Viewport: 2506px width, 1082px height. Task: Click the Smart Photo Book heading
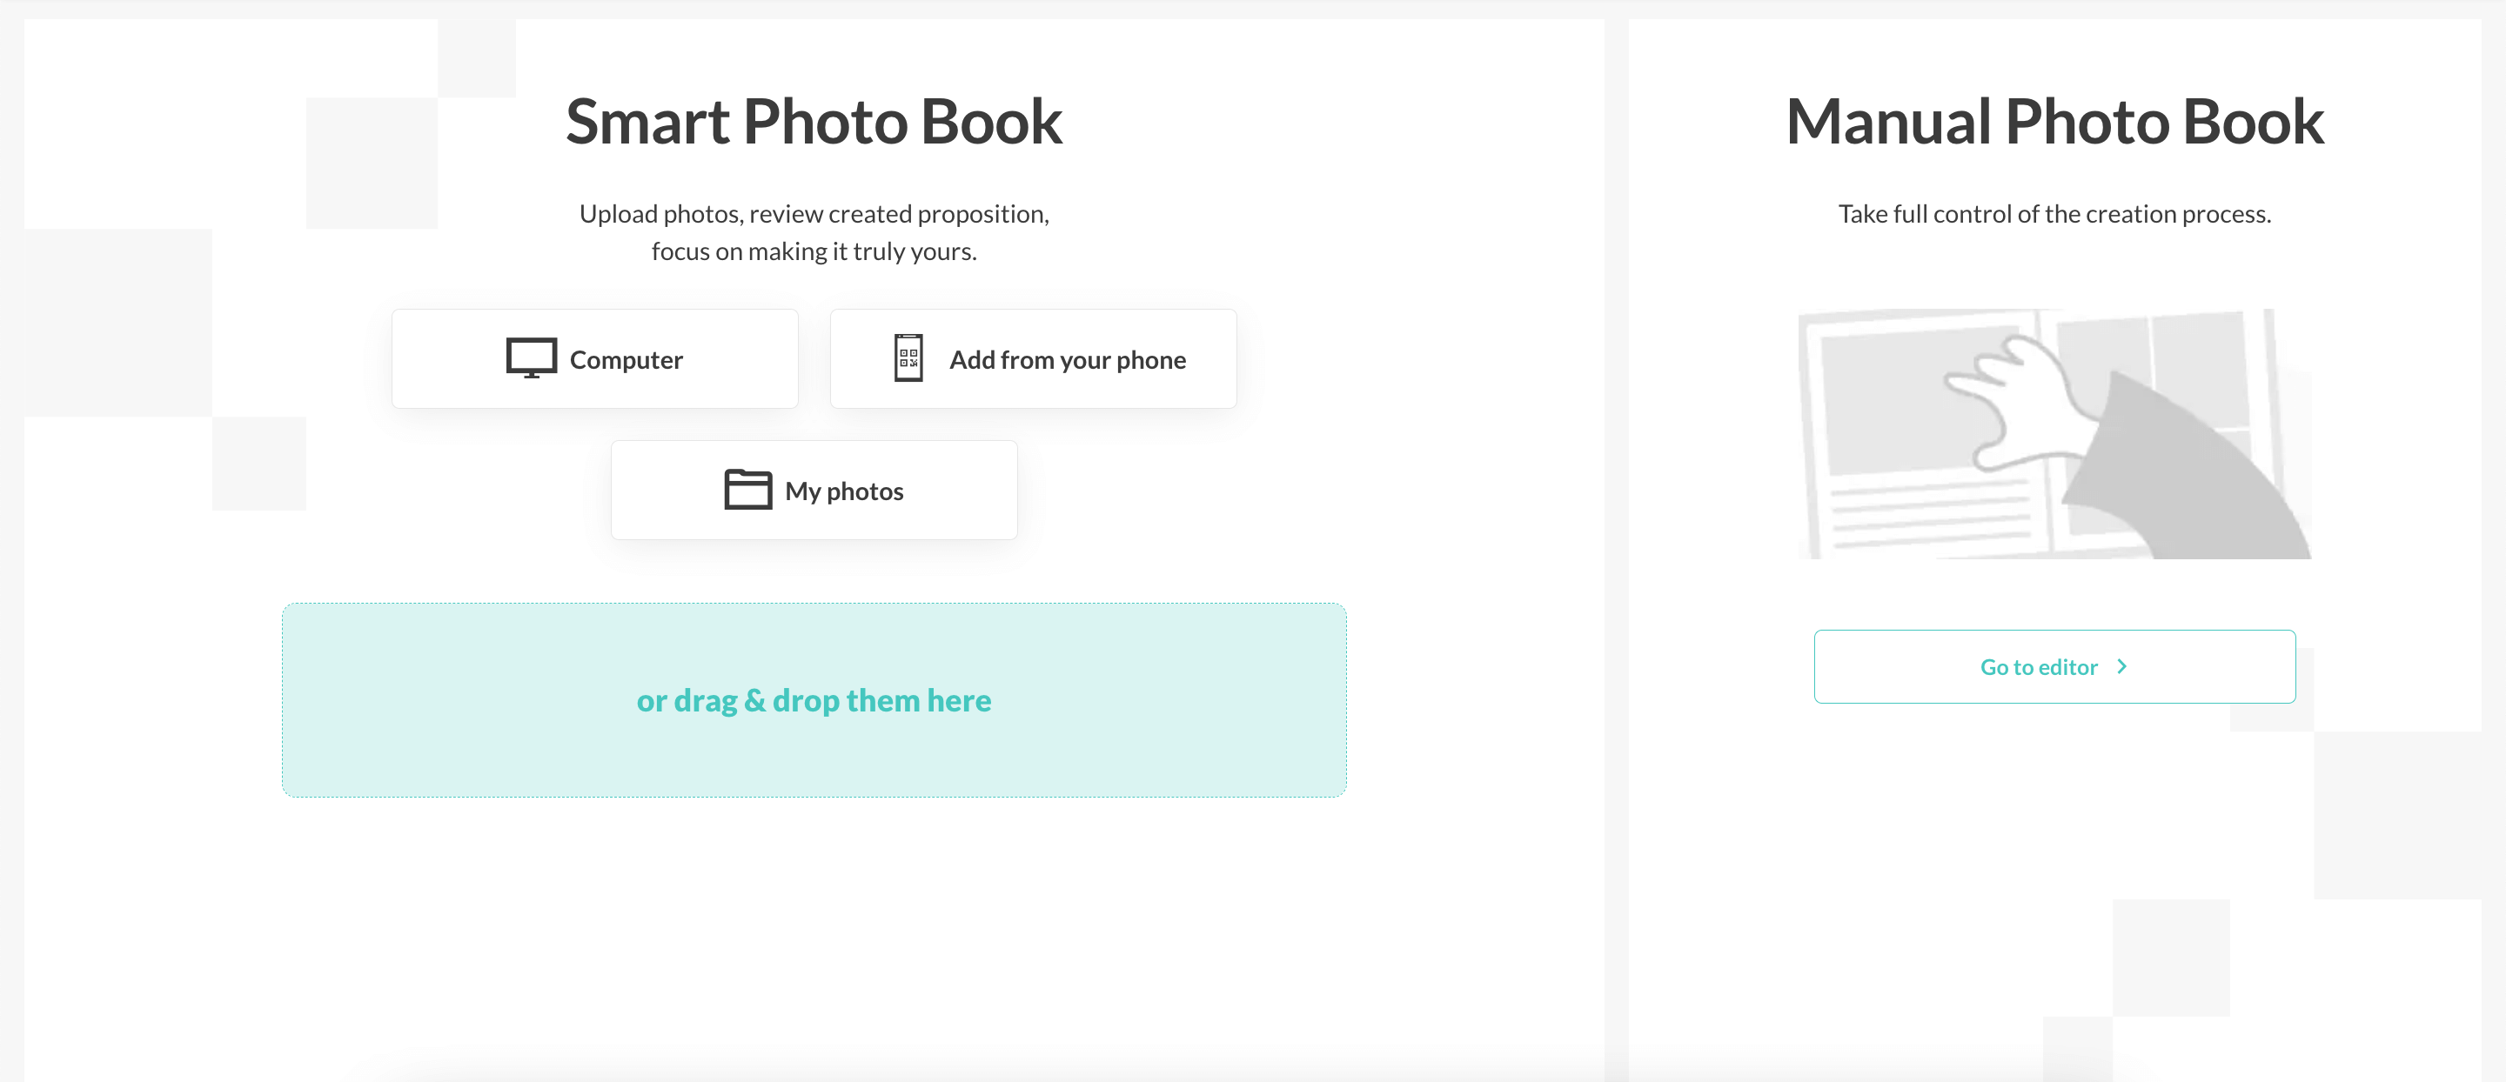click(815, 121)
